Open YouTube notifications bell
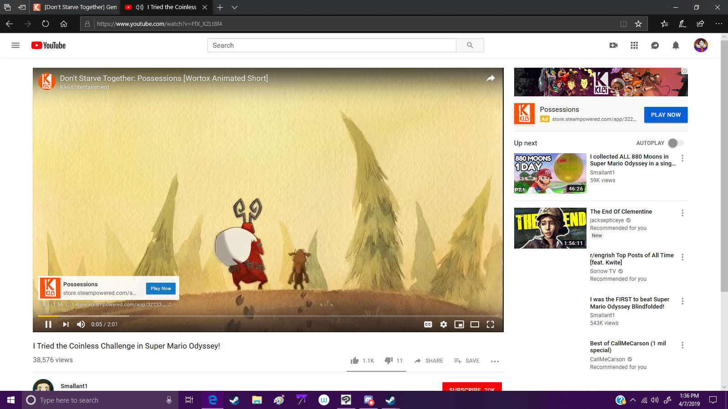The height and width of the screenshot is (409, 728). tap(676, 45)
